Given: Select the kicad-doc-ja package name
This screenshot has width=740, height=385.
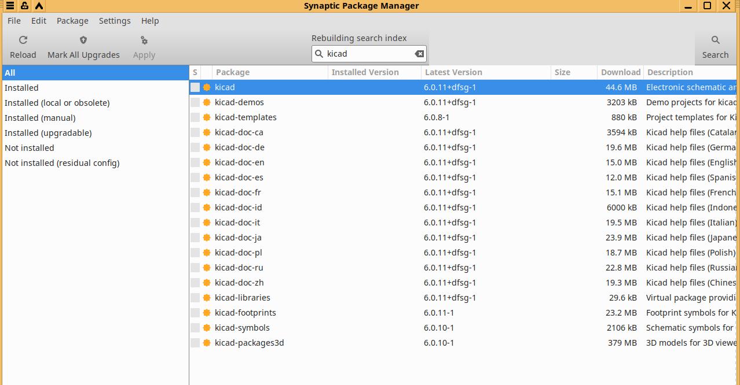Looking at the screenshot, I should tap(238, 238).
